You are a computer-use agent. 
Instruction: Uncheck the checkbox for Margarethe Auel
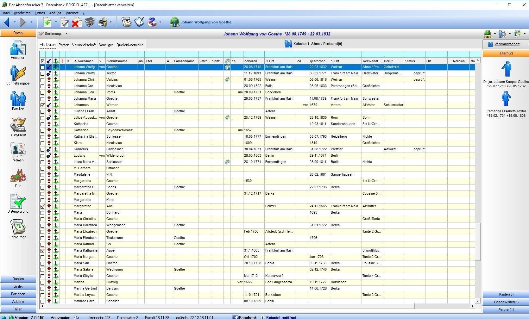coord(42,206)
